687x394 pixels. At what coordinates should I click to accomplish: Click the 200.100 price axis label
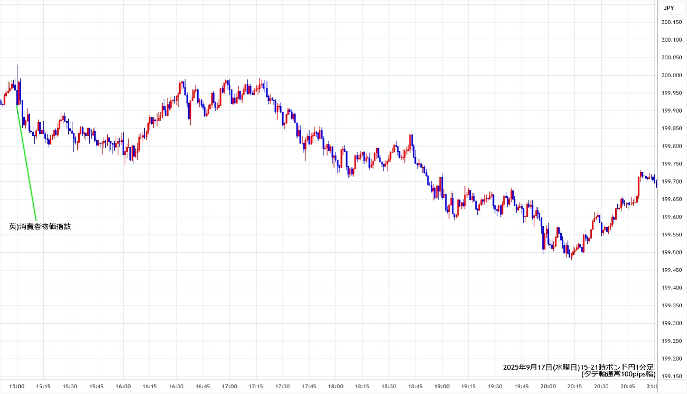coord(671,40)
